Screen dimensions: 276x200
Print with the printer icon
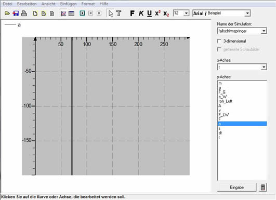click(24, 13)
